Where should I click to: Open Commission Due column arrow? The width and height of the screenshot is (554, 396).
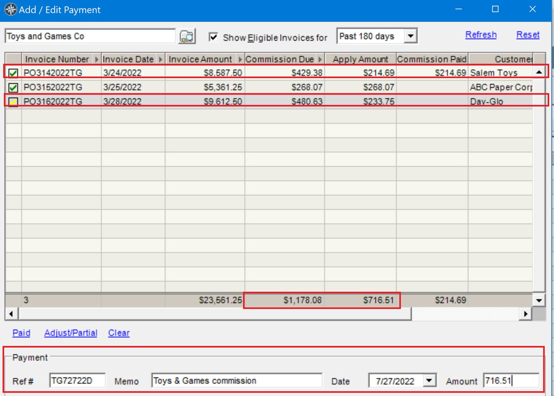pyautogui.click(x=320, y=59)
